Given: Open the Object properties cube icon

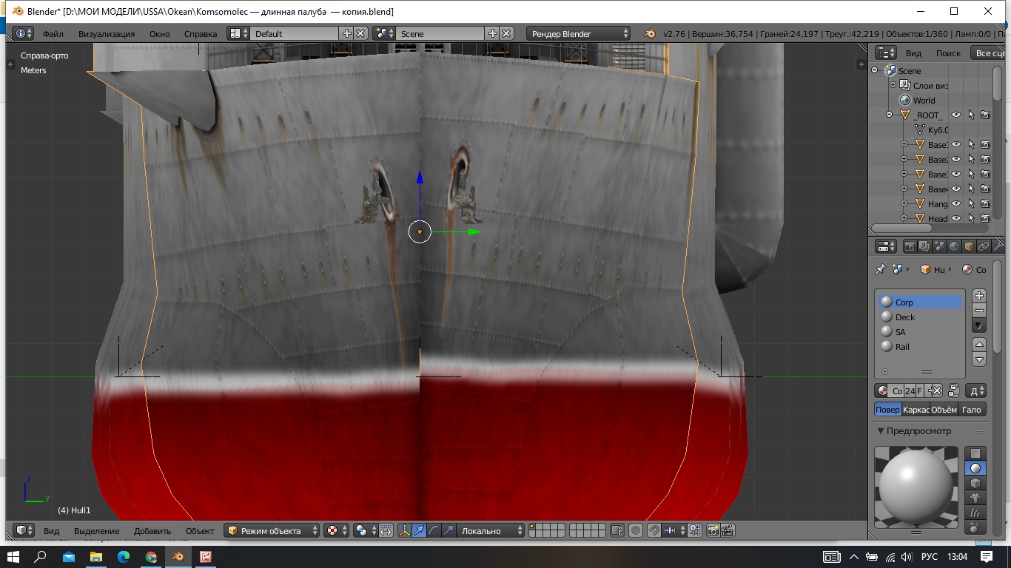Looking at the screenshot, I should click(x=969, y=246).
